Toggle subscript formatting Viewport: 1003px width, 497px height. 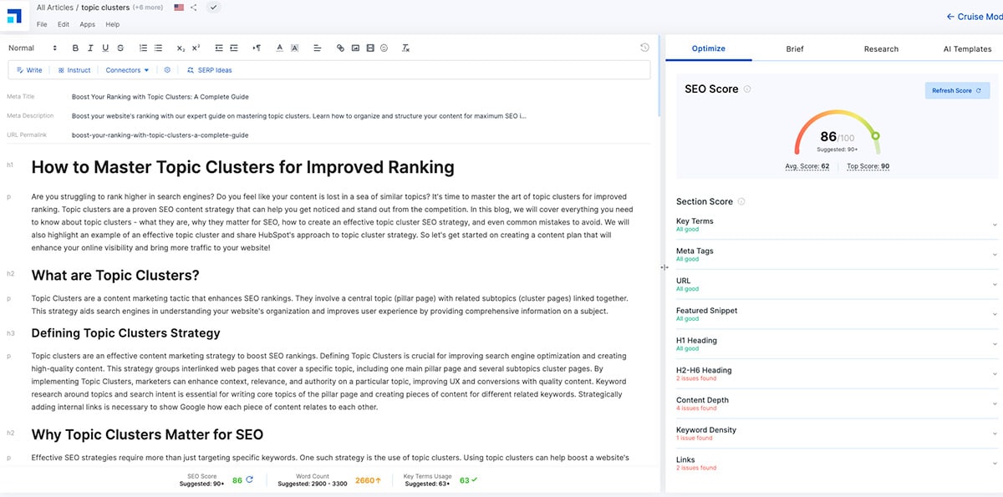(181, 48)
